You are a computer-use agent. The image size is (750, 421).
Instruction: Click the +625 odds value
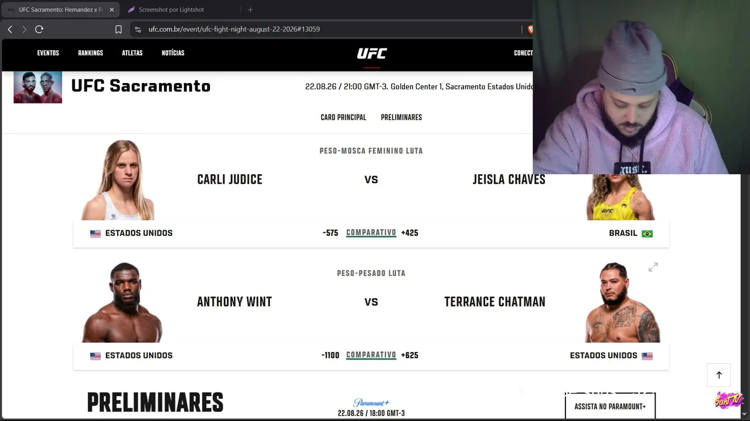(410, 355)
